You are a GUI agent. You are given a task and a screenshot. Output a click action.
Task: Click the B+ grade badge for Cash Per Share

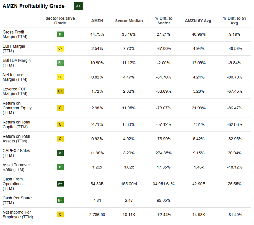[x=60, y=200]
